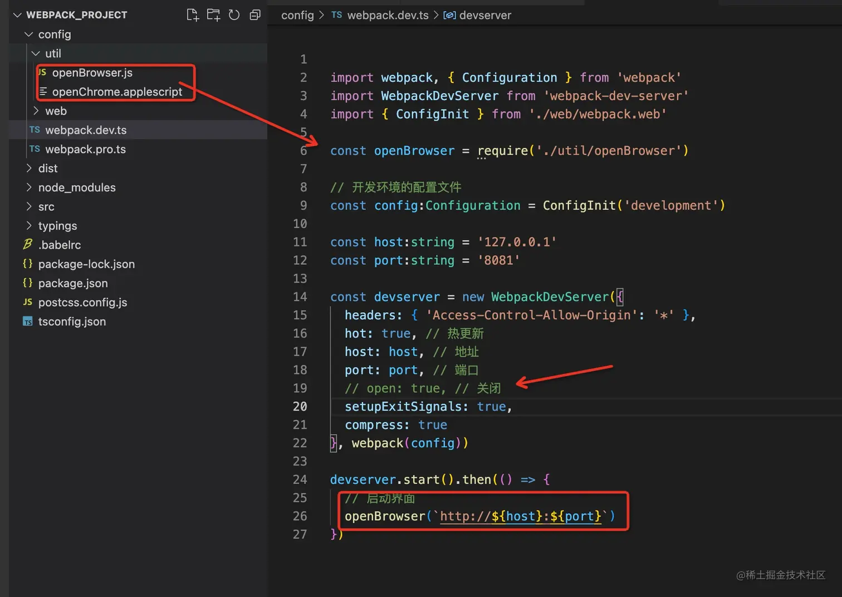This screenshot has height=597, width=842.
Task: Click the text file icon beside openChrome.applescript
Action: [x=43, y=91]
